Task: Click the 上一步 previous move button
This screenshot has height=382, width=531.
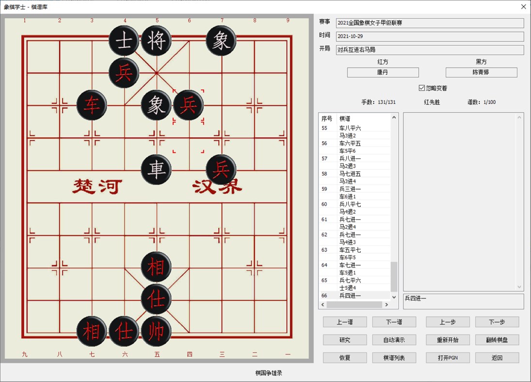Action: [447, 321]
